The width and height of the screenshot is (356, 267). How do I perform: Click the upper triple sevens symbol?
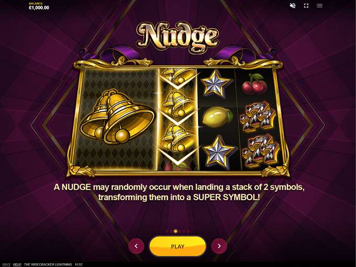coord(258,117)
